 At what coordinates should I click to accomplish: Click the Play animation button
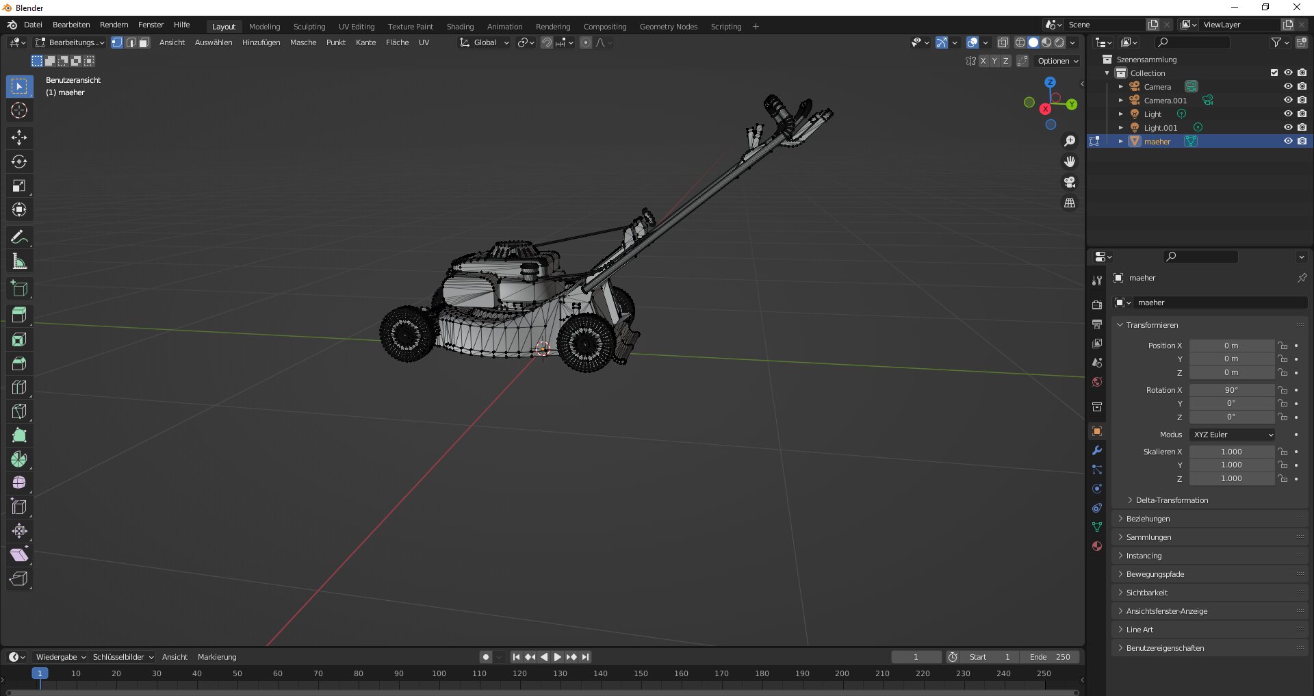click(x=557, y=657)
